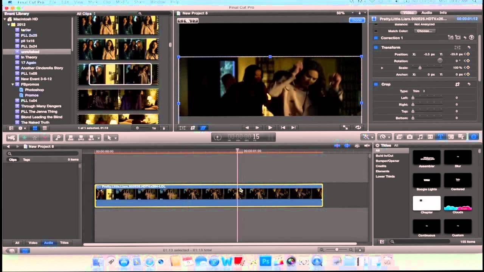Screen dimensions: 484x272
Task: Open the Photoshop icon in the Dock
Action: (x=265, y=261)
